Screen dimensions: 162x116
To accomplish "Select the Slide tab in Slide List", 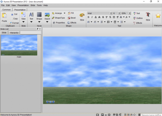I will pyautogui.click(x=4, y=33).
